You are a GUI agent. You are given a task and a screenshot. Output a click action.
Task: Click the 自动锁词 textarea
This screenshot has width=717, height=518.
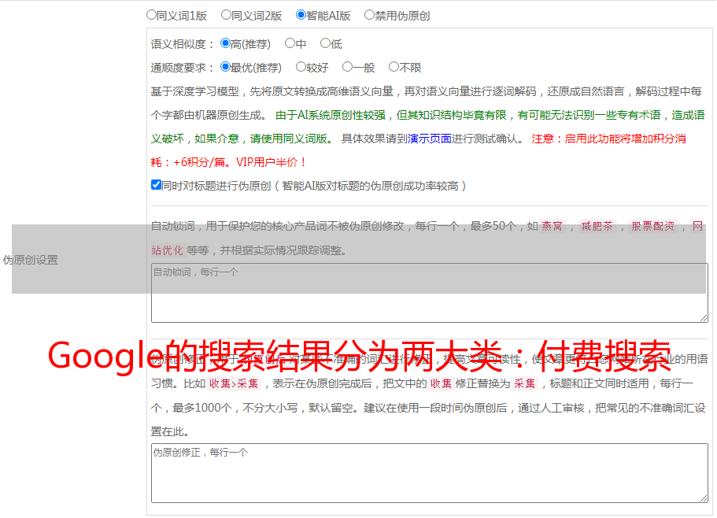(430, 293)
